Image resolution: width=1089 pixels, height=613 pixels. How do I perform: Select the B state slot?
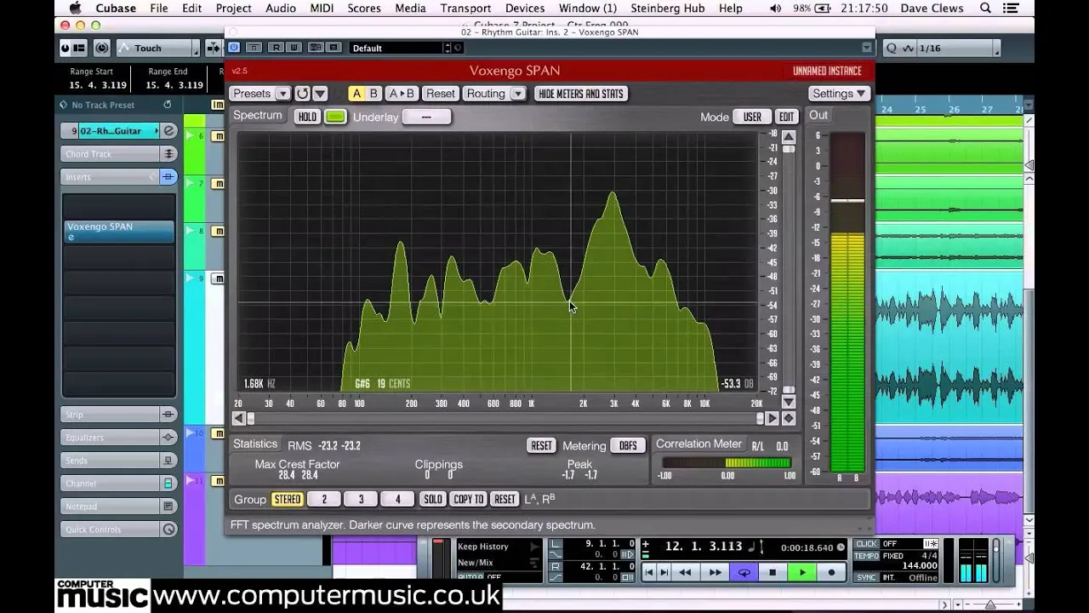pos(373,94)
